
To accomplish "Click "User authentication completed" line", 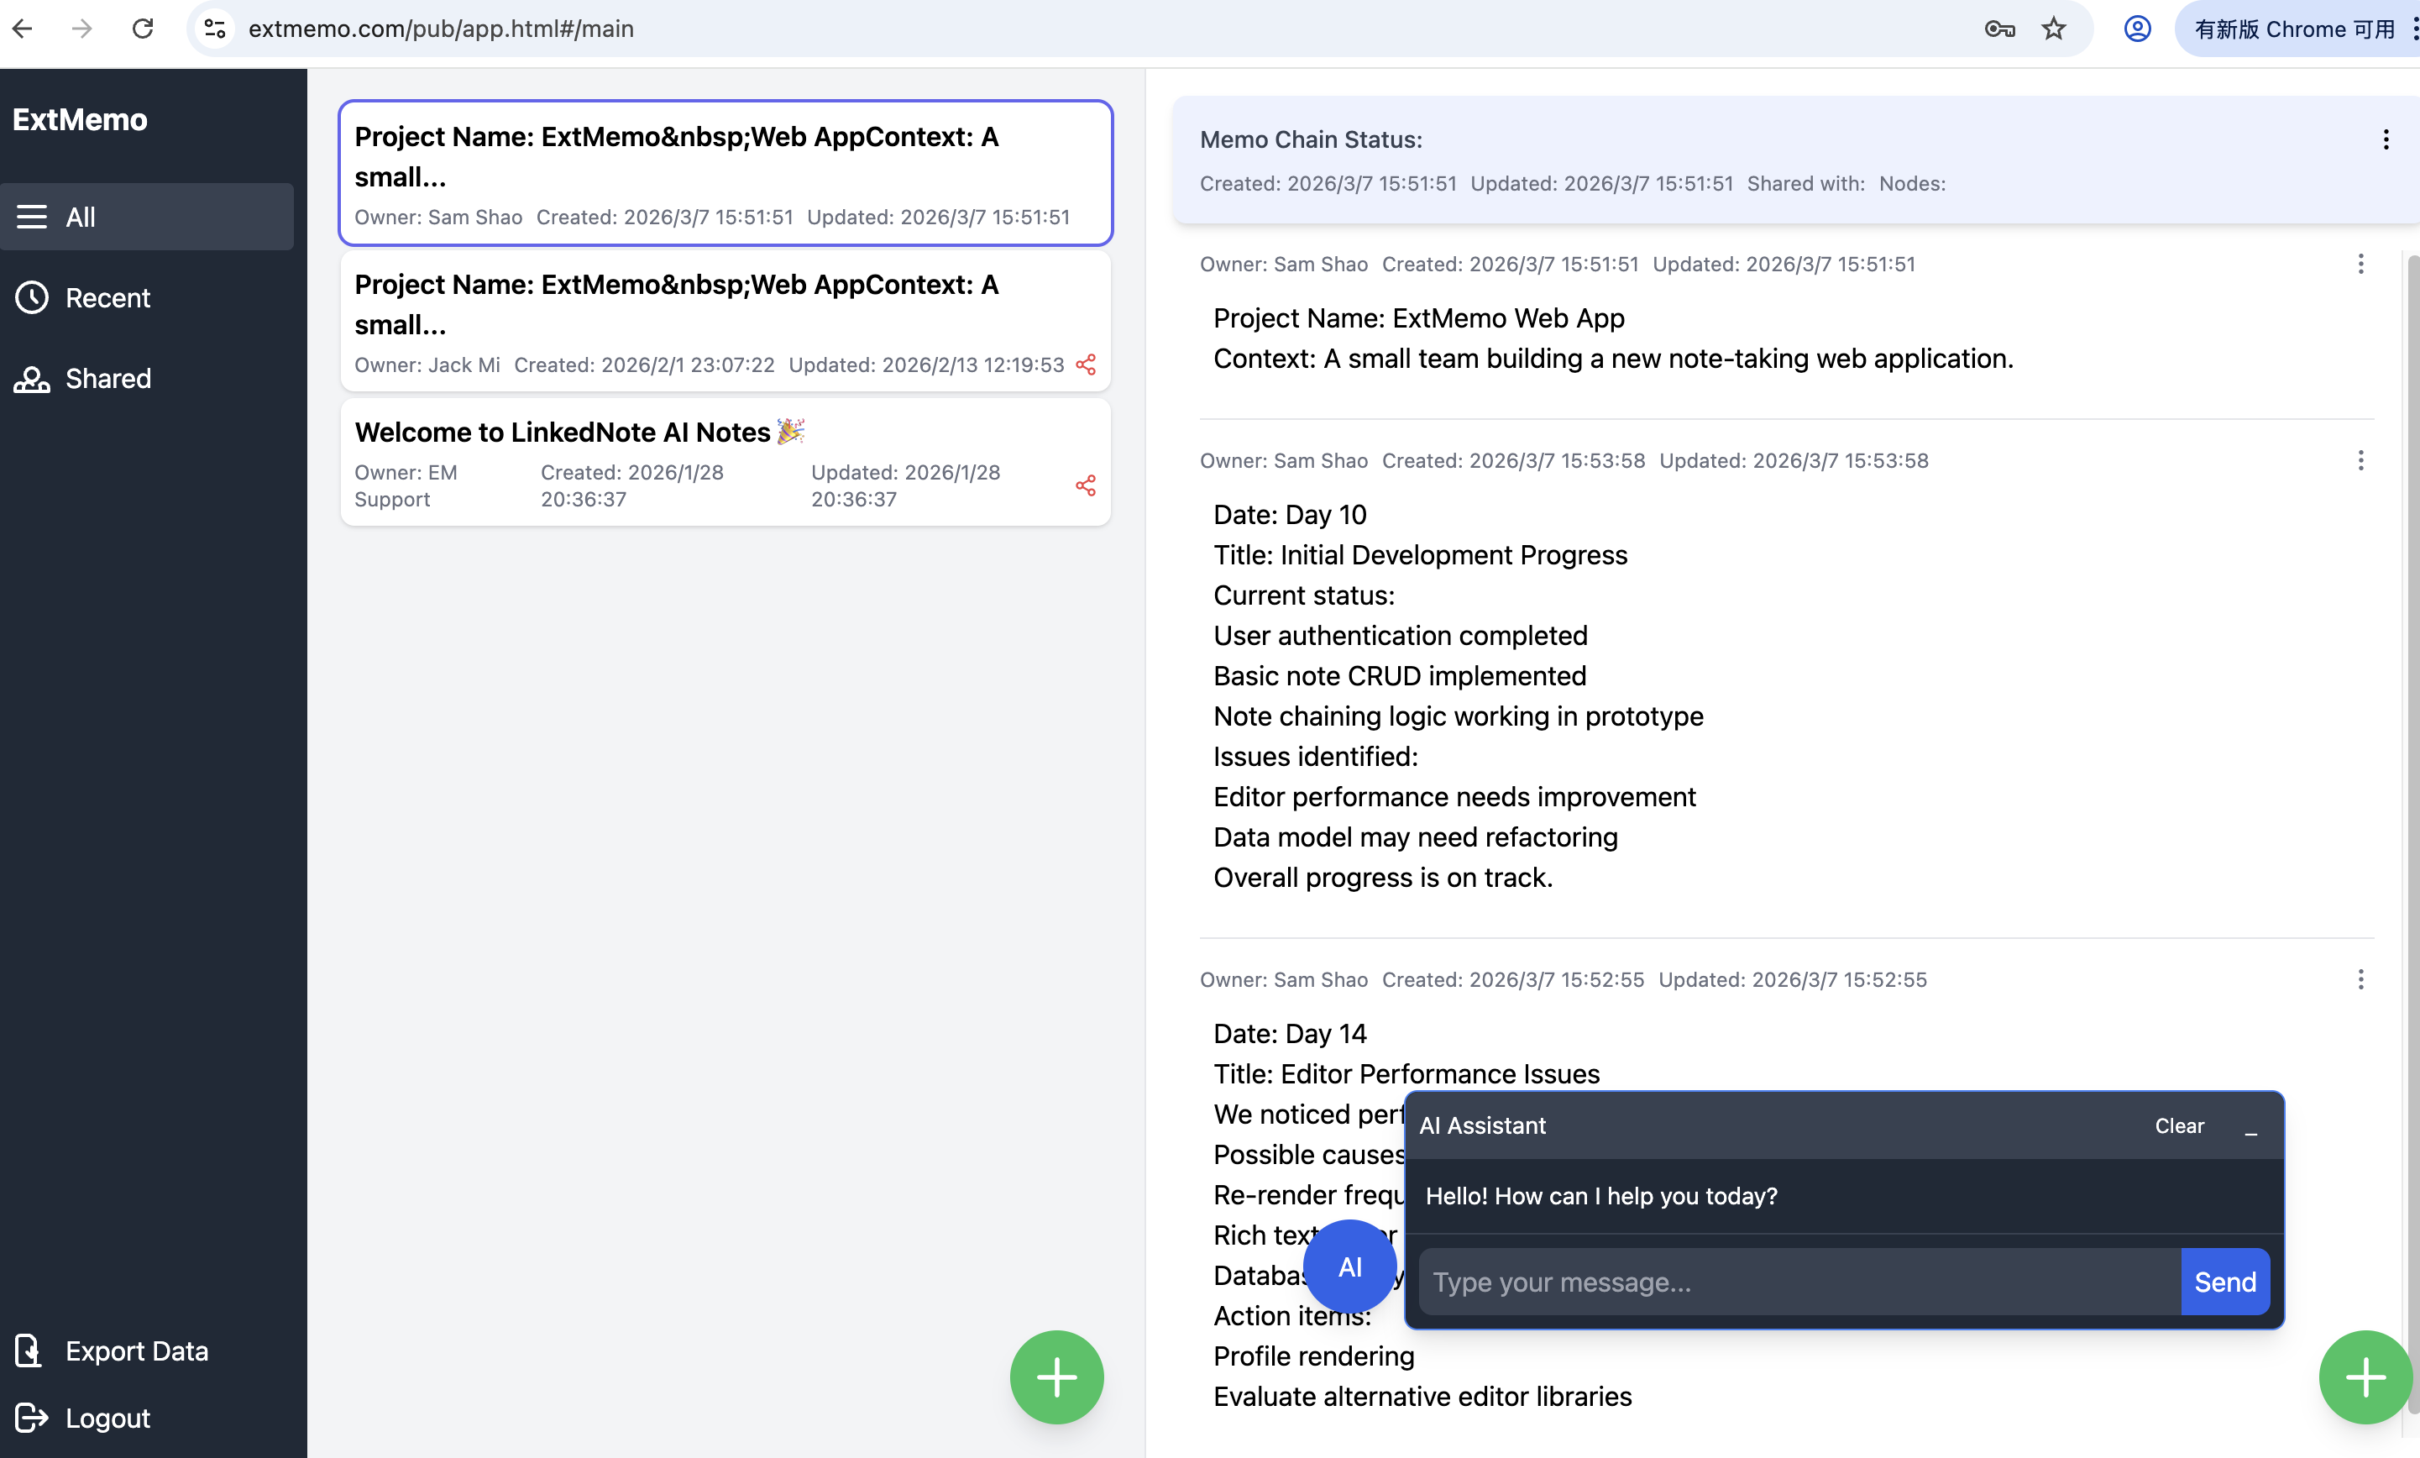I will 1401,636.
